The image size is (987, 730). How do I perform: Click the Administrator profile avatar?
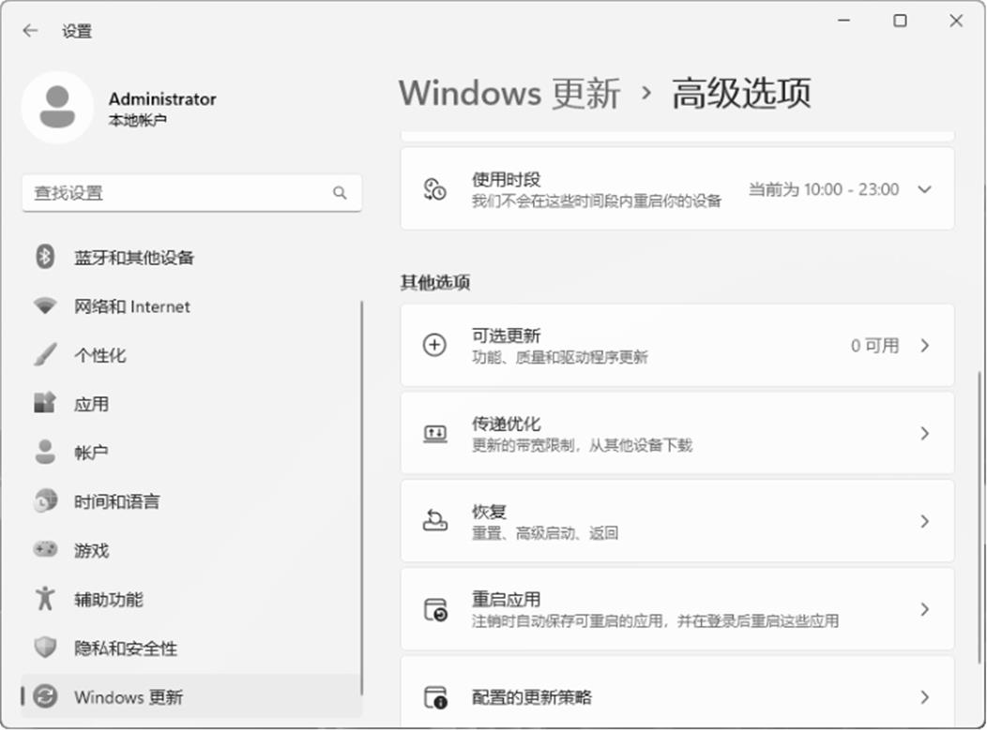(57, 107)
